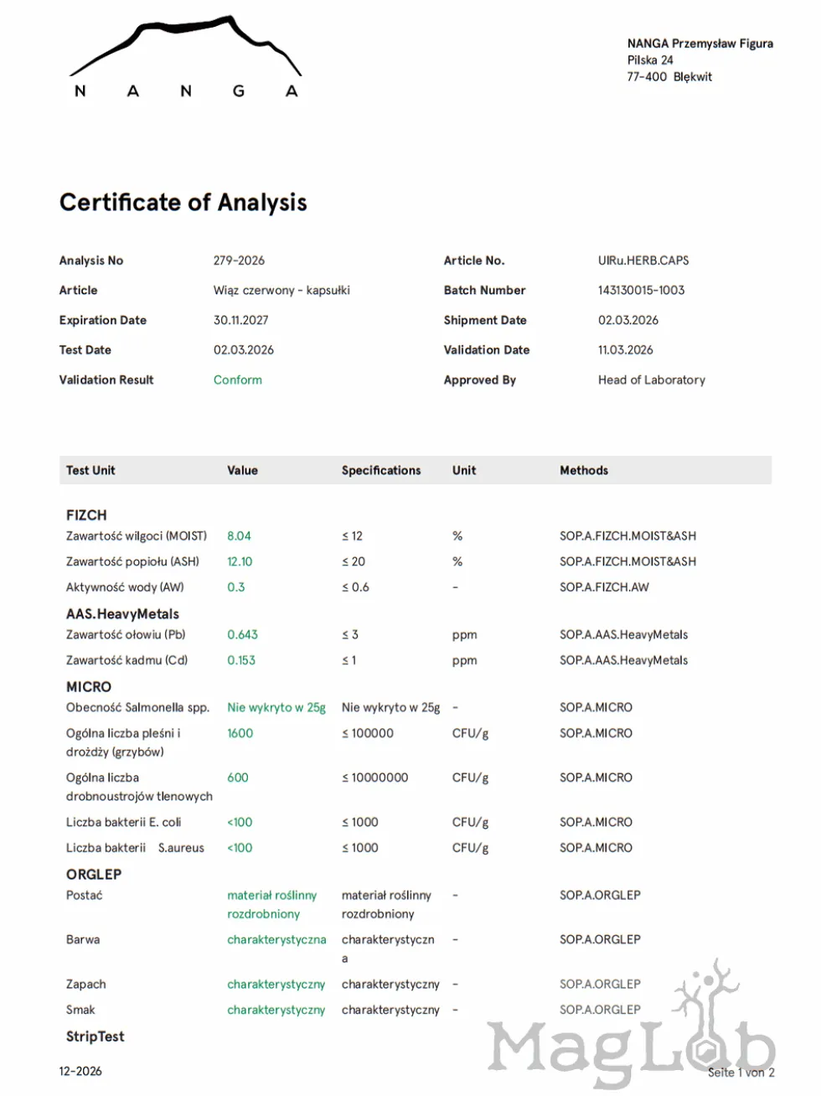
Task: Click the green "Conform" validation result
Action: pyautogui.click(x=238, y=380)
